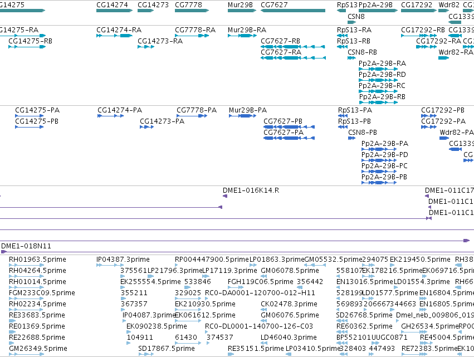The height and width of the screenshot is (357, 474).
Task: Select the Pp2A-29B gene label
Action: (x=375, y=5)
